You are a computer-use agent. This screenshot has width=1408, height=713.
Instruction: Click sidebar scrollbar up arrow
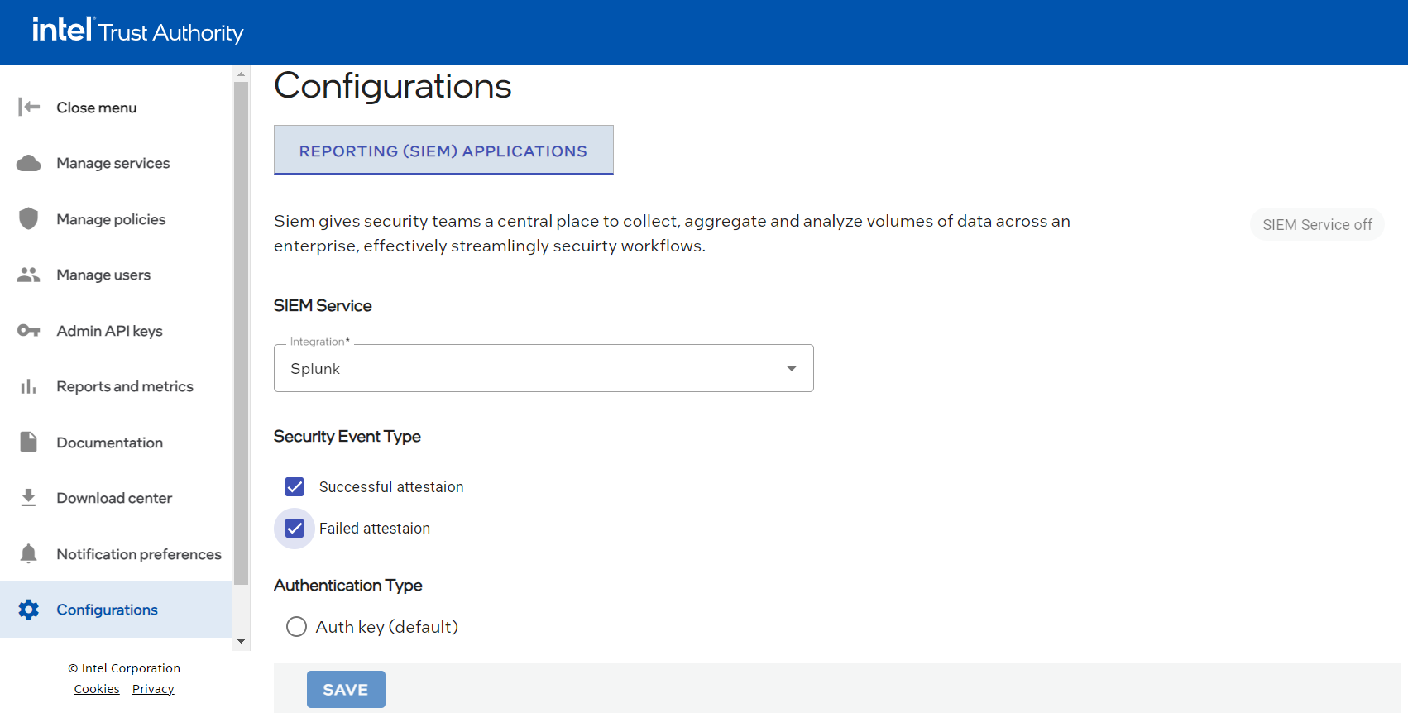pos(241,74)
